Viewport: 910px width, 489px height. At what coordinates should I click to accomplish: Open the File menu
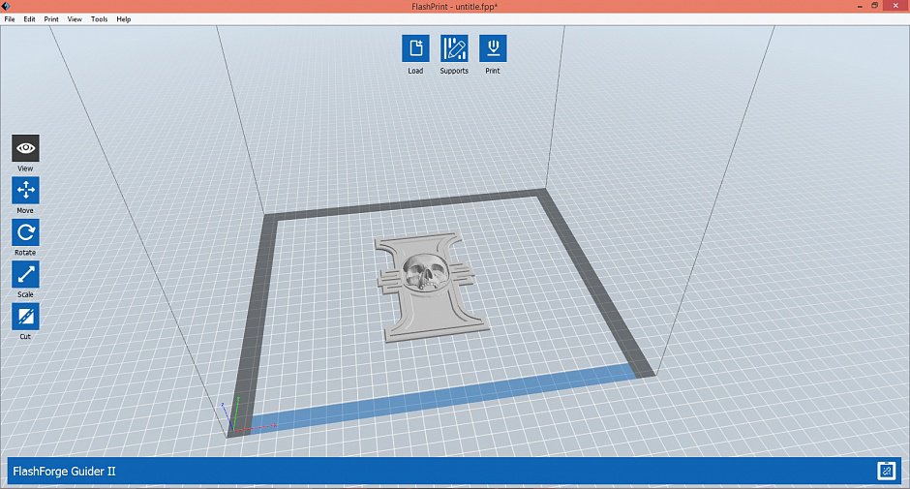[x=10, y=19]
